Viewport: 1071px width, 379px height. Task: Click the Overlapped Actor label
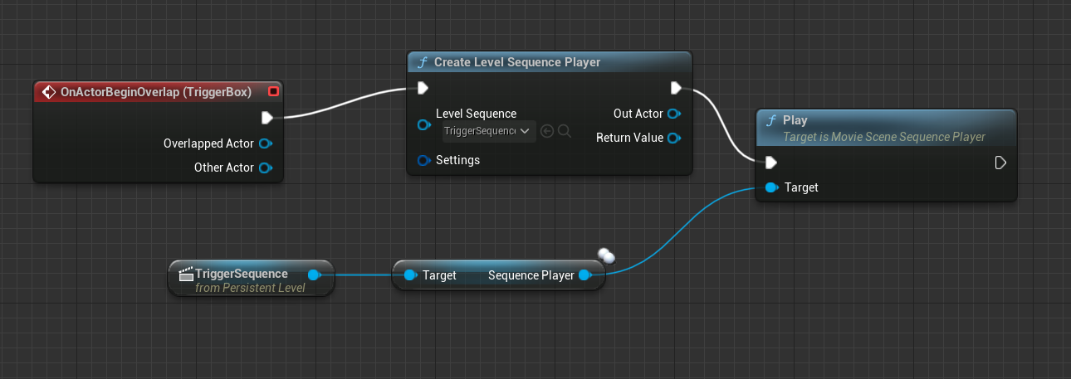pos(208,143)
